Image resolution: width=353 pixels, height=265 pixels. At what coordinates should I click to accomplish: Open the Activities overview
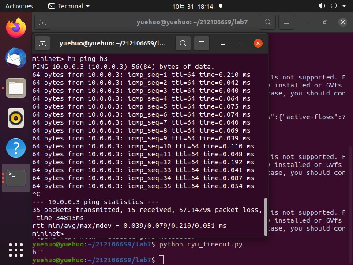19,6
